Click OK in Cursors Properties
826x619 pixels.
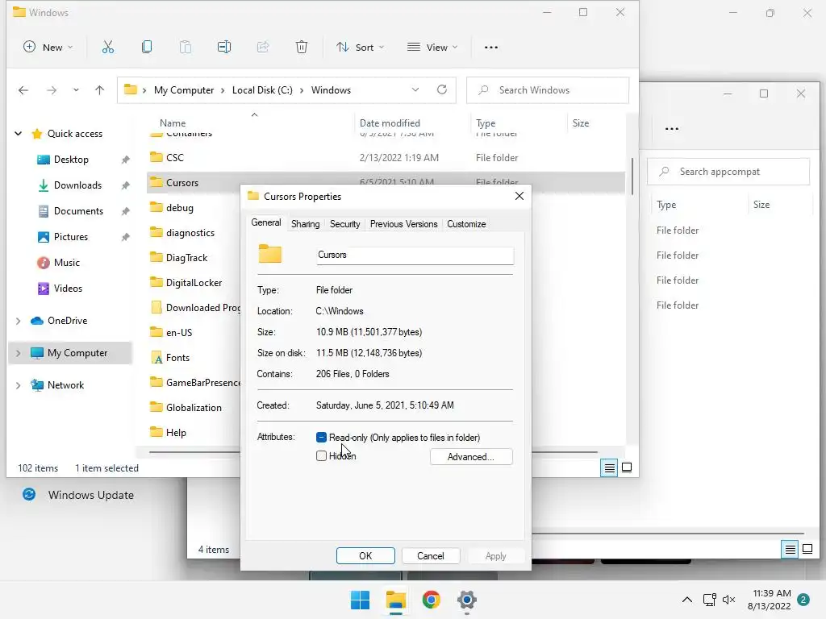(365, 556)
